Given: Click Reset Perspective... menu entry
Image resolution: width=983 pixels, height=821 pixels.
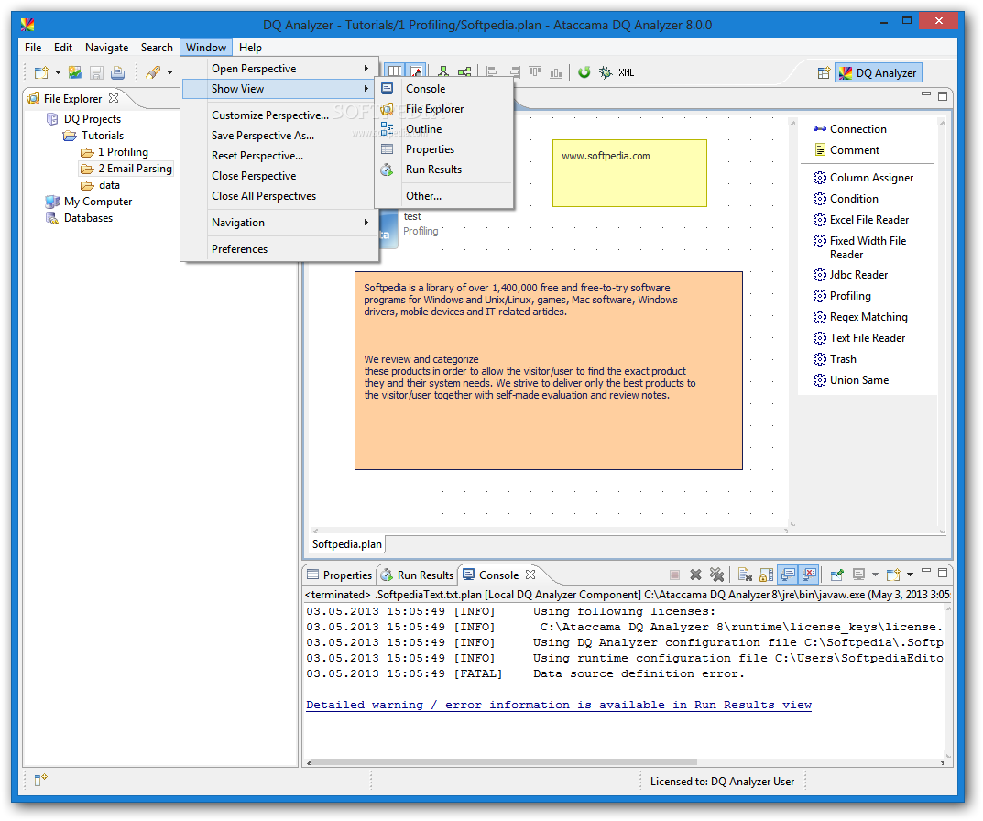Looking at the screenshot, I should tap(257, 156).
